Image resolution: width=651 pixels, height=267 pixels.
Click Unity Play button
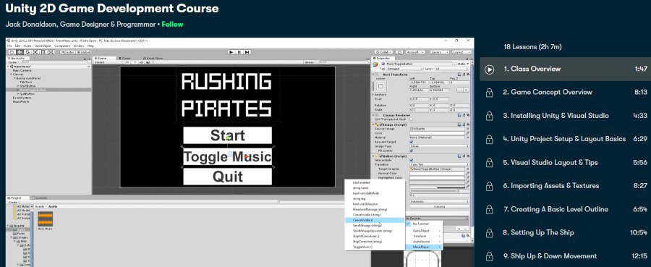pyautogui.click(x=231, y=52)
